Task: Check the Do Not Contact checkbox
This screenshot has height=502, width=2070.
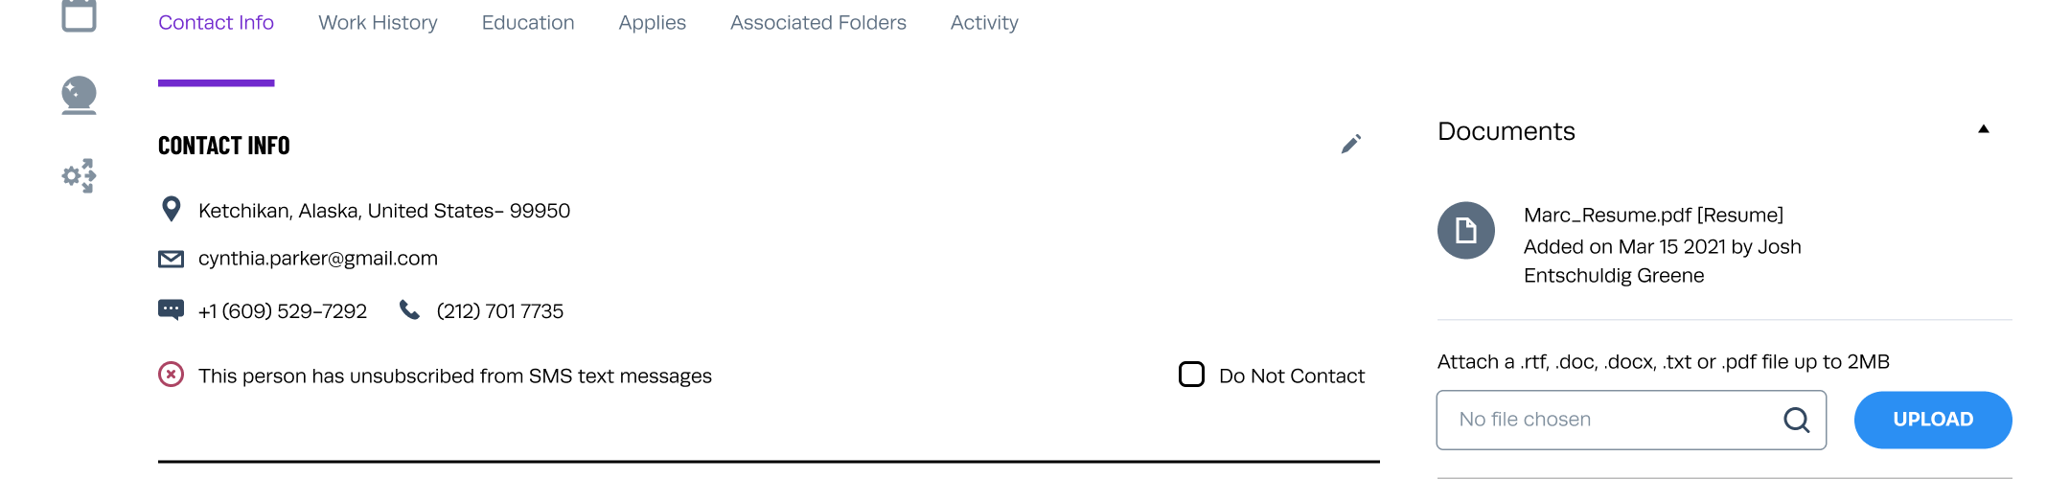Action: (x=1191, y=375)
